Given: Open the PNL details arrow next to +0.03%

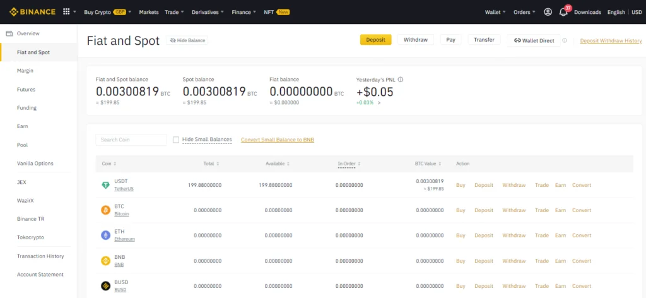Looking at the screenshot, I should [x=379, y=103].
